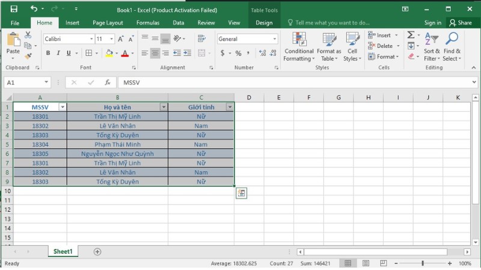Toggle Middle Align

point(155,38)
